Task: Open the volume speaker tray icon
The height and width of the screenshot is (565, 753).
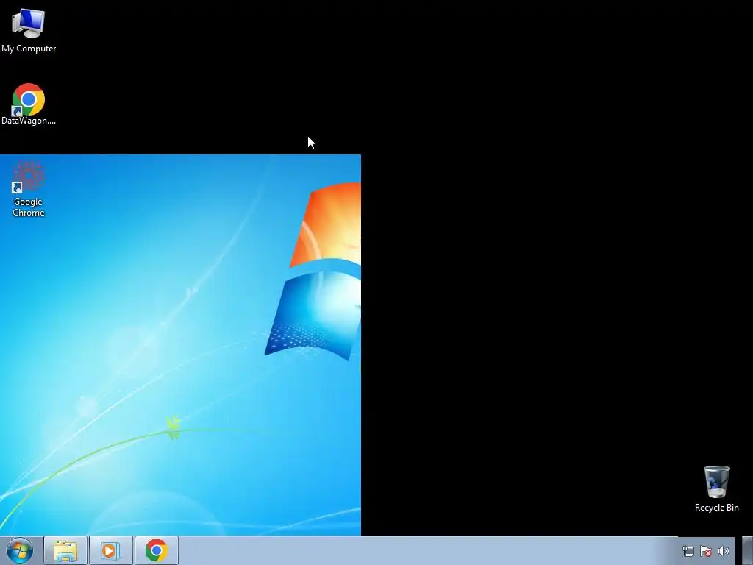Action: pyautogui.click(x=723, y=551)
